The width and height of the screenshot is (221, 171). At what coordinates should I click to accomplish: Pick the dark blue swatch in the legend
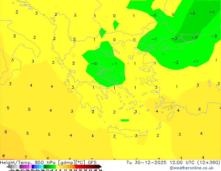[33, 166]
